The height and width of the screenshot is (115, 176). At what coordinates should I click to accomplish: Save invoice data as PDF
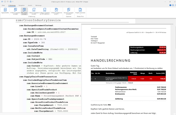[44, 11]
